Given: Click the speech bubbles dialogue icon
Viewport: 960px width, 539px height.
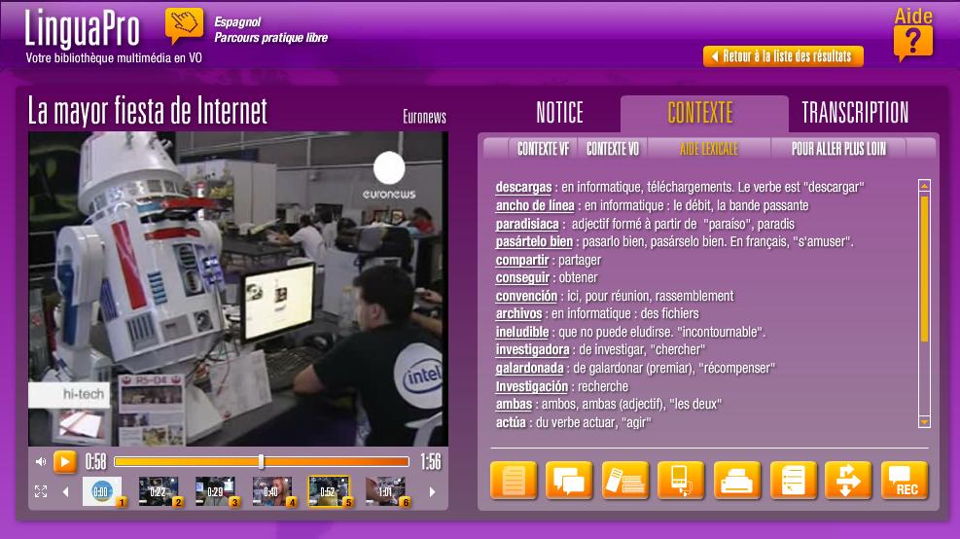Looking at the screenshot, I should click(569, 480).
